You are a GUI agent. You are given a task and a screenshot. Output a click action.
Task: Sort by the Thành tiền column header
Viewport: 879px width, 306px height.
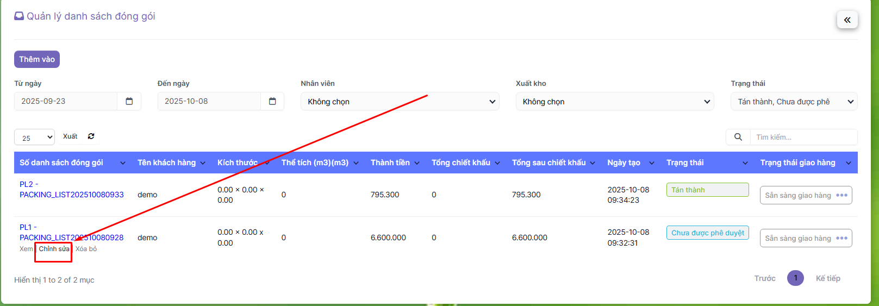pyautogui.click(x=390, y=163)
